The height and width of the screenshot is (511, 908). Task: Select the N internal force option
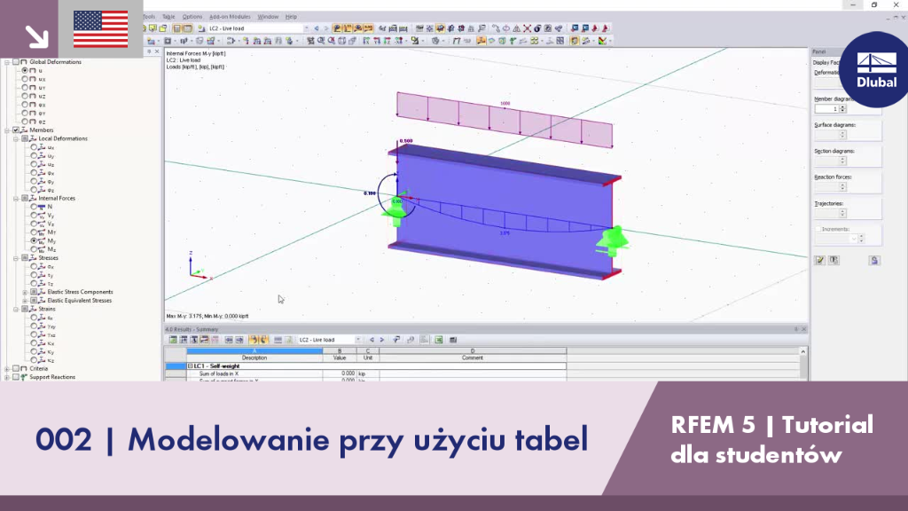pyautogui.click(x=34, y=207)
